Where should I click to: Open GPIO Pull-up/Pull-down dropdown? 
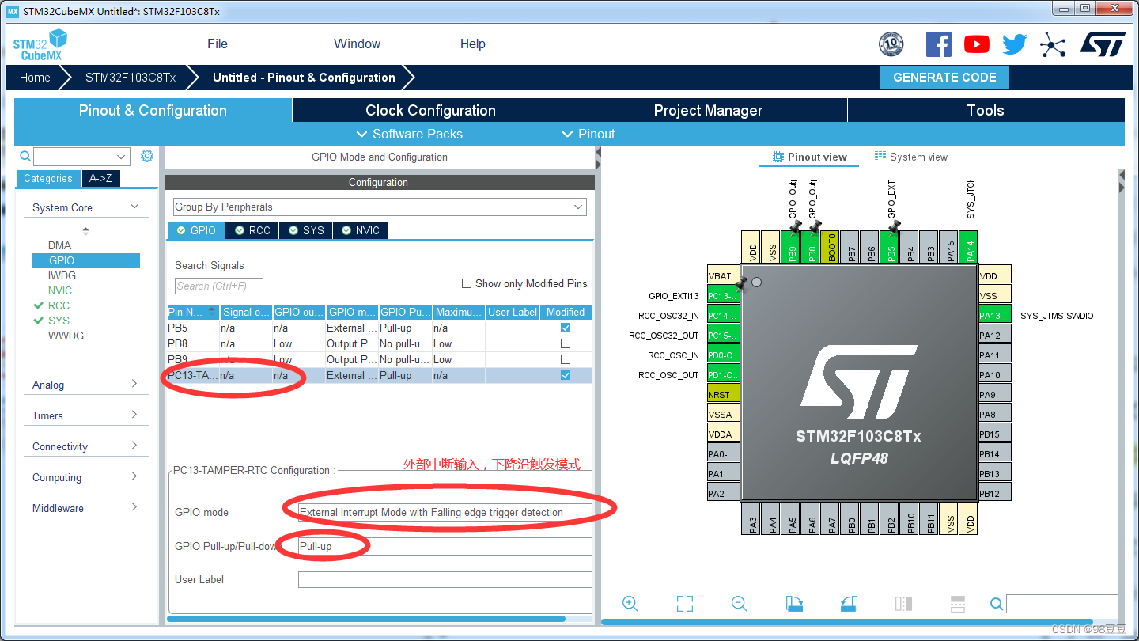445,546
